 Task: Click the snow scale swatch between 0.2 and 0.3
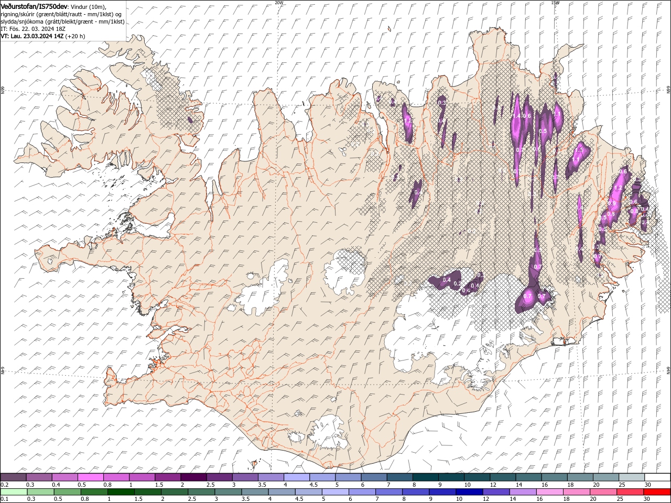[13, 477]
